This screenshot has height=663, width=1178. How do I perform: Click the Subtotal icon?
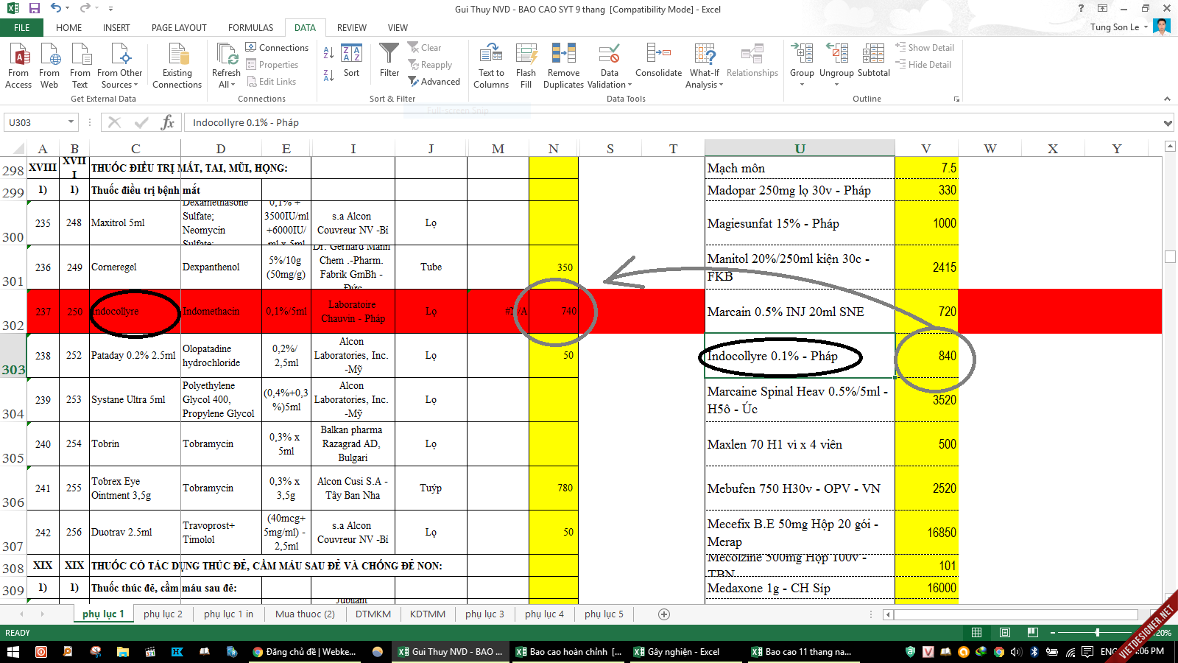click(x=873, y=55)
